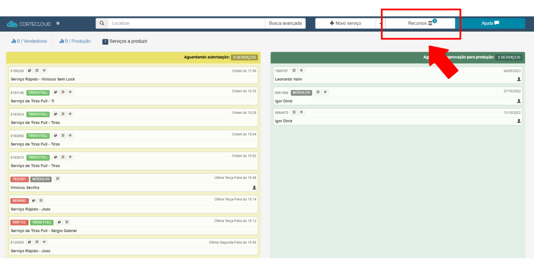Focus the Localizar search field

tap(186, 23)
